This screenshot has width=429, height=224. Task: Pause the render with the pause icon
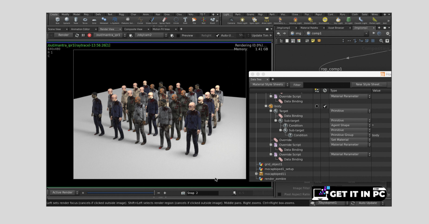click(x=83, y=35)
